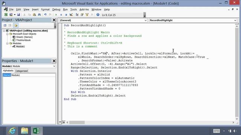
Task: Open the File menu
Action: [x=11, y=9]
